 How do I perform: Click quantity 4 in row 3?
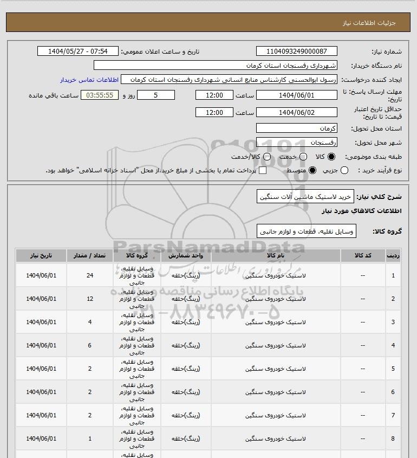click(x=90, y=322)
